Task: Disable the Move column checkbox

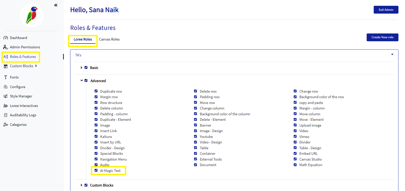Action: tap(295, 114)
